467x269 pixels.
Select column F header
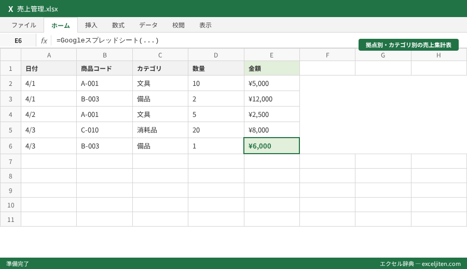327,55
